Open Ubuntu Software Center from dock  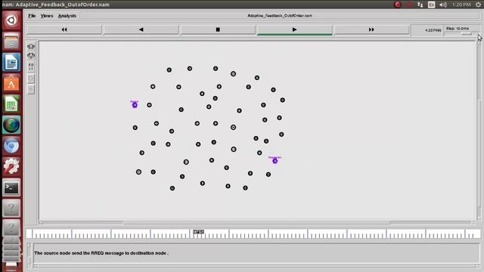(11, 83)
